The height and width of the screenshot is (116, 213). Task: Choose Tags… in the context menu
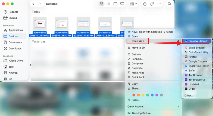coord(136,100)
